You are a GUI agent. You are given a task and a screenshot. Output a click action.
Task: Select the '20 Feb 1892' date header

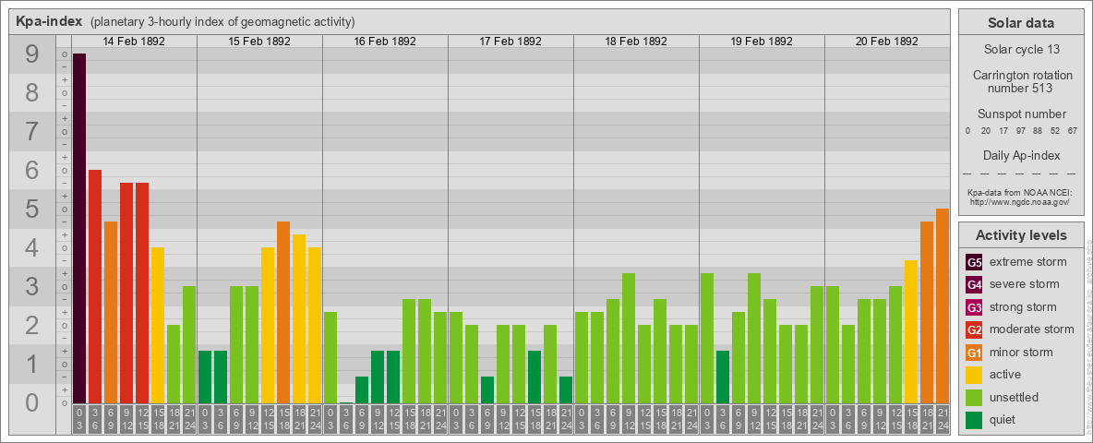pos(886,42)
